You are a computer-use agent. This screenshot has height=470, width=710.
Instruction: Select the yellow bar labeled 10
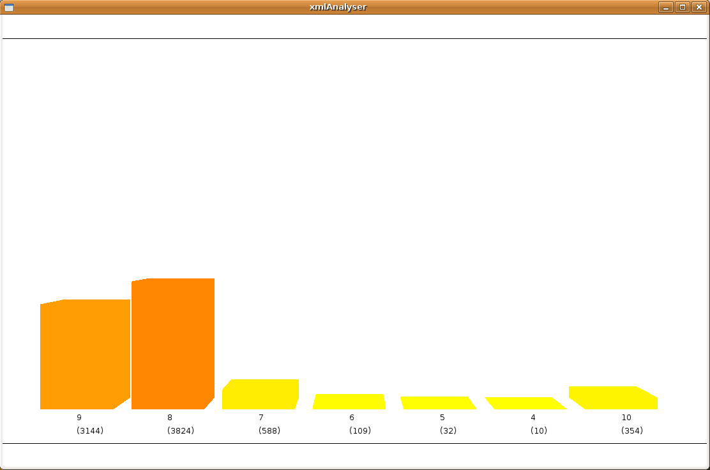pyautogui.click(x=613, y=398)
